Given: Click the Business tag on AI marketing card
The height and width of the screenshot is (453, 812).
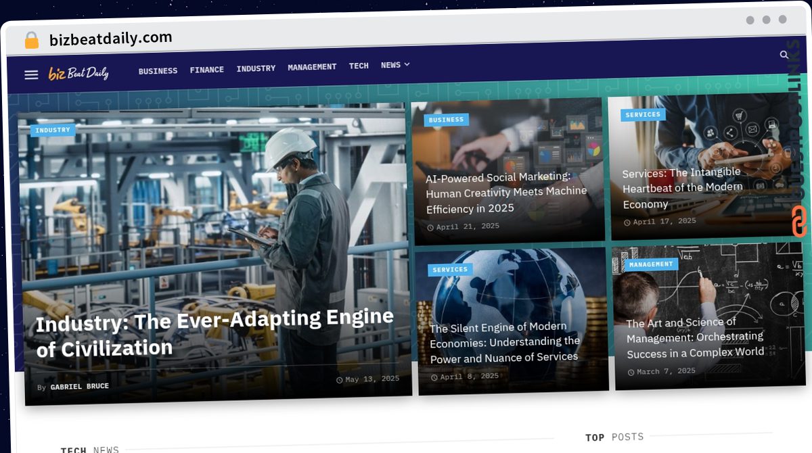Looking at the screenshot, I should (446, 120).
